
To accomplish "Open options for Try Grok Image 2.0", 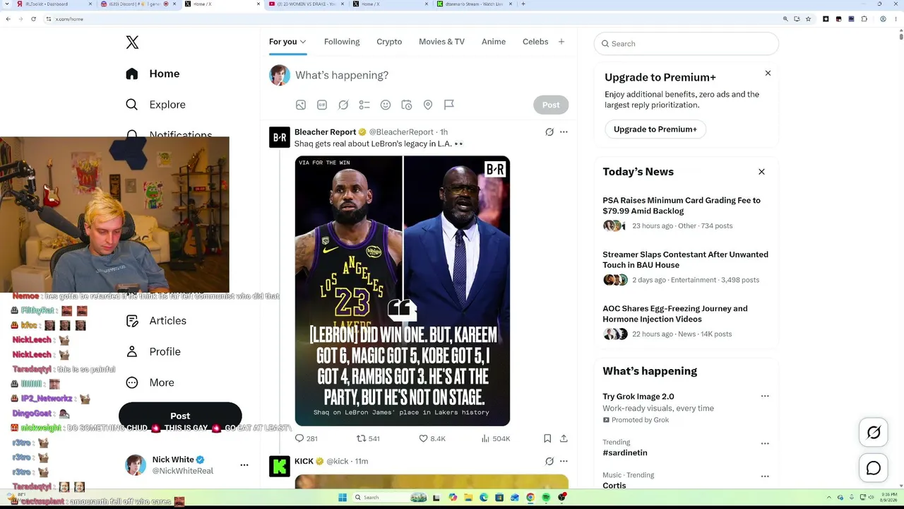I will [x=765, y=397].
